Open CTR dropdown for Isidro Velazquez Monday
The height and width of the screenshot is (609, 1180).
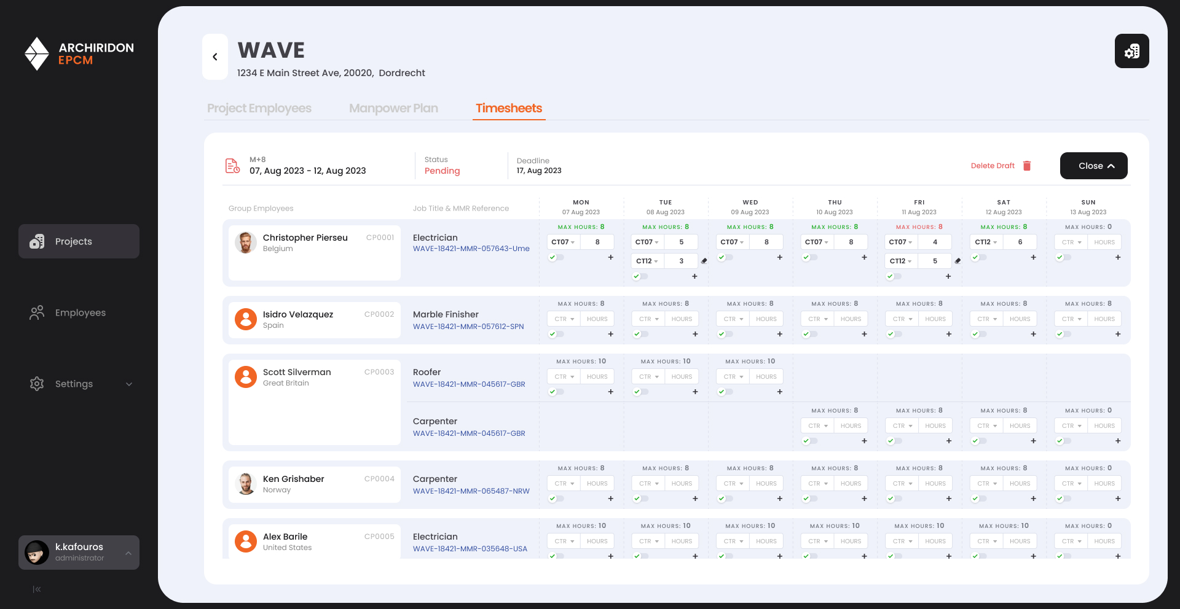click(564, 319)
